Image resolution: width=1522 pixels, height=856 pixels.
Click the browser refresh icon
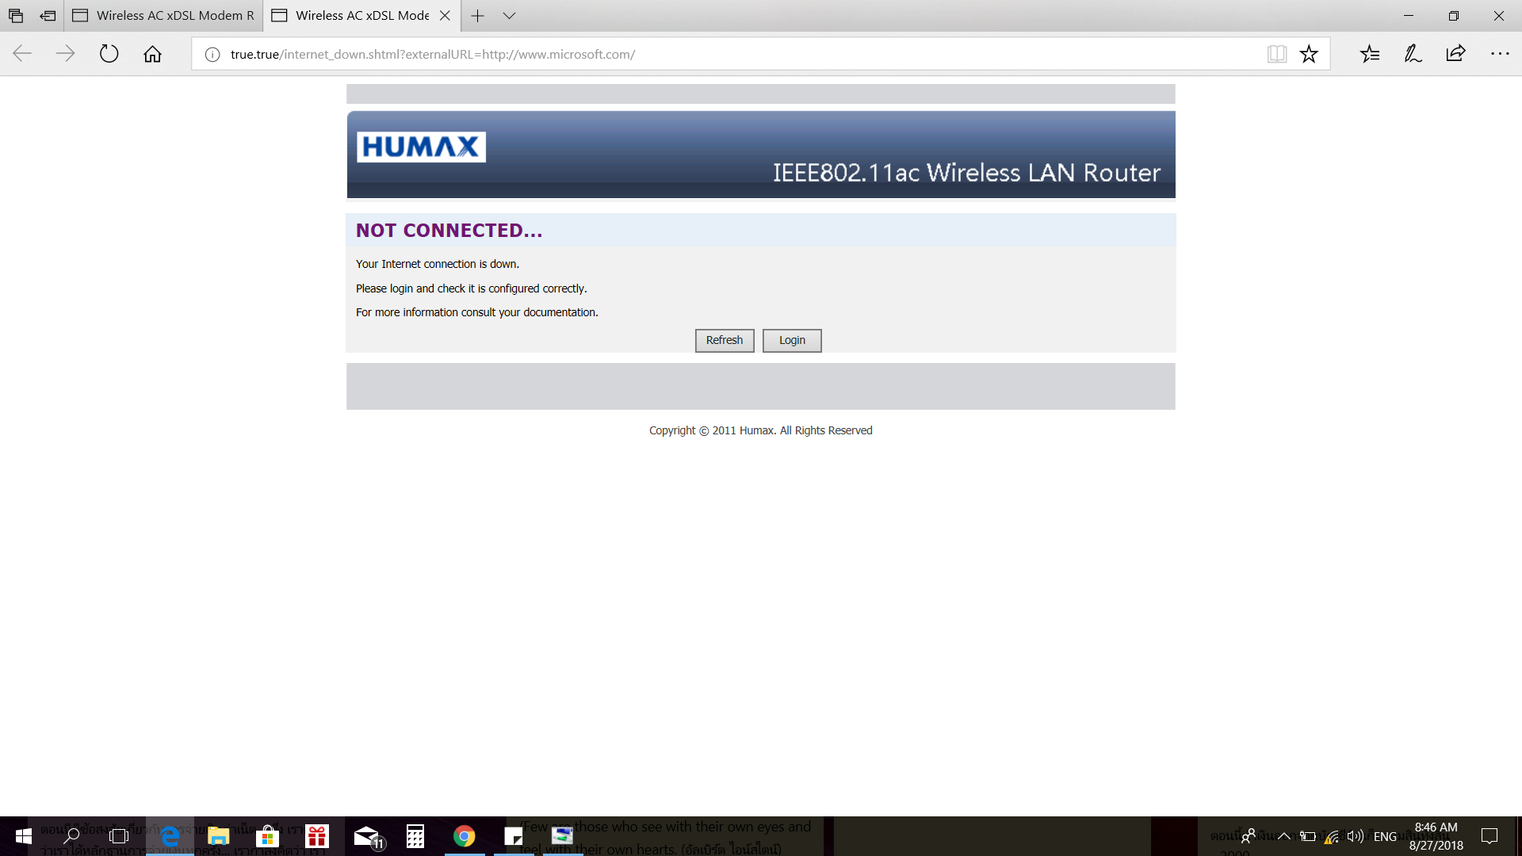tap(109, 54)
